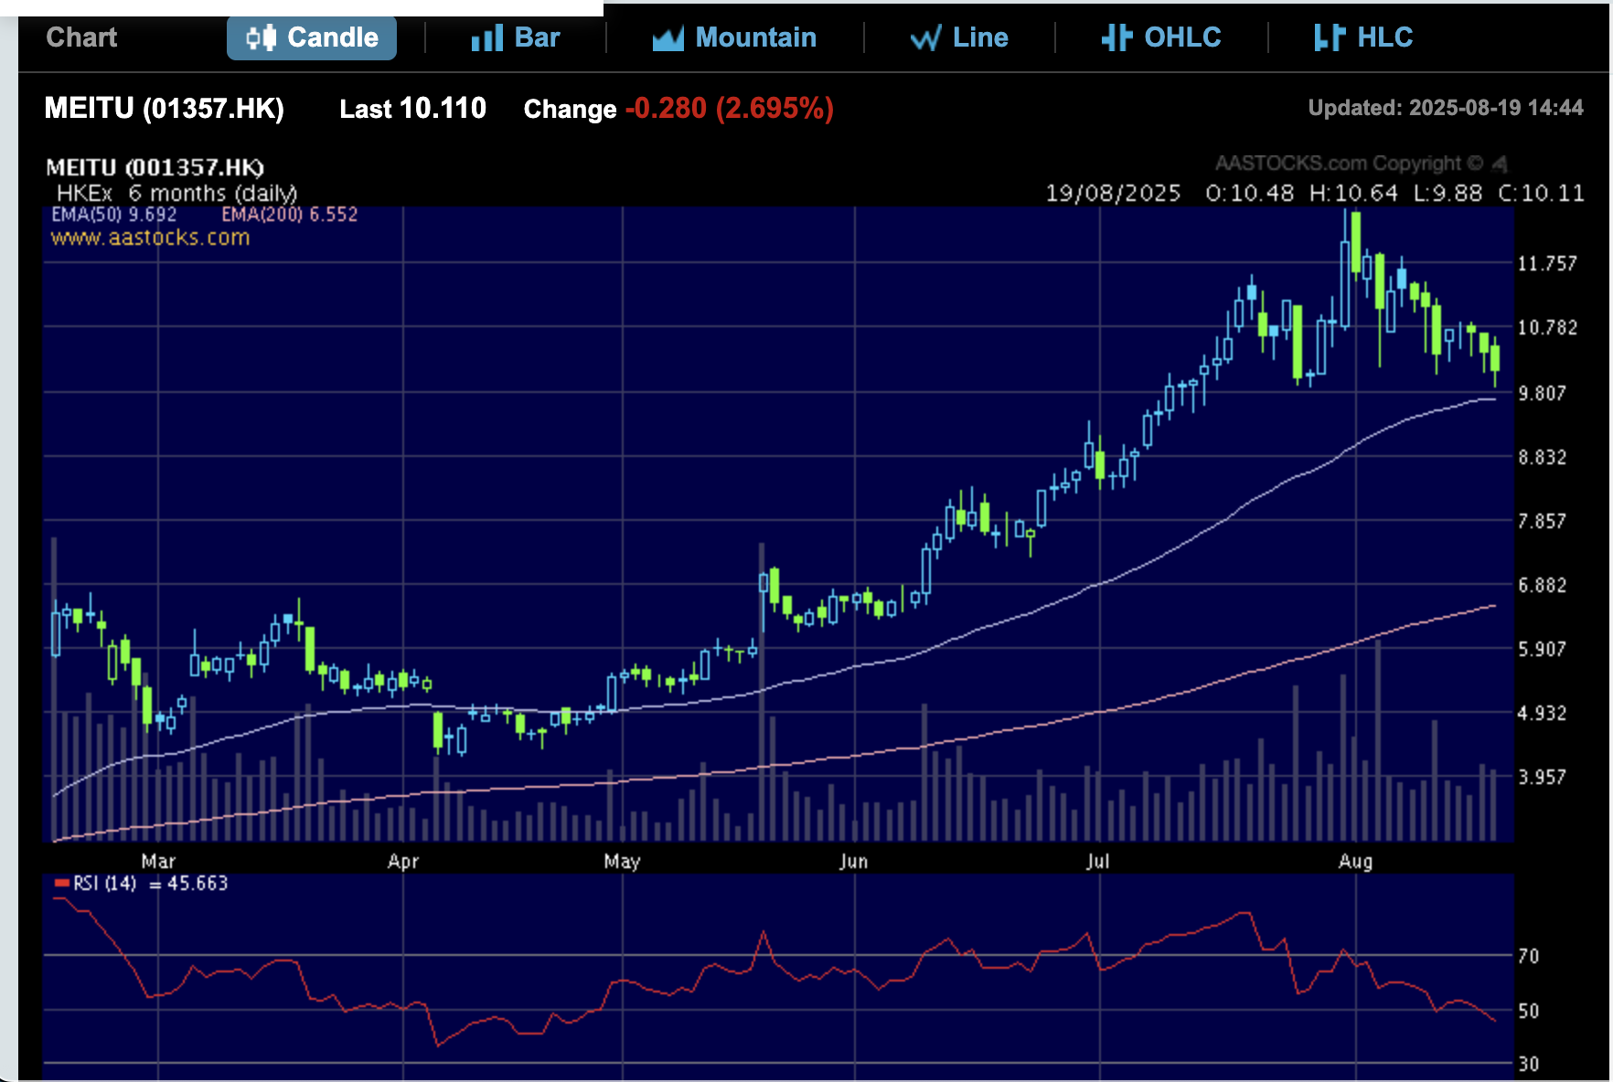Click the H:10.64 high price readout
1613x1082 pixels.
(1353, 194)
